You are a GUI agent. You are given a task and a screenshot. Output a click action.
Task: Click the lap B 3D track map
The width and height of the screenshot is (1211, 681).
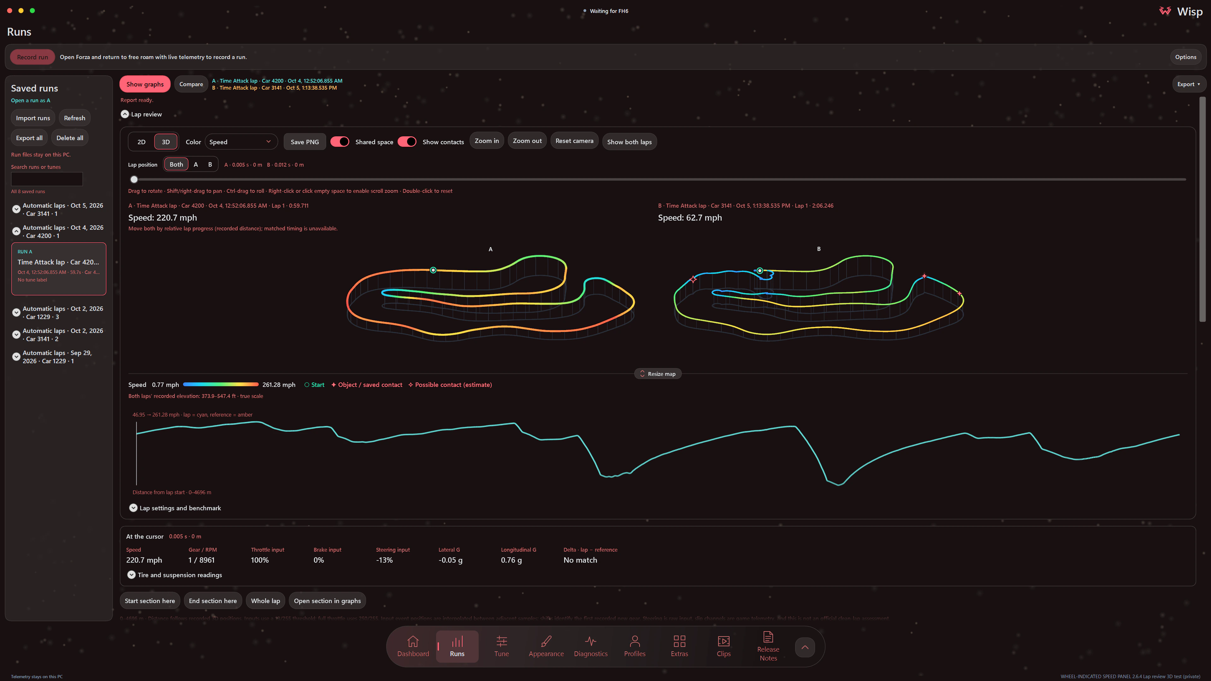pyautogui.click(x=818, y=299)
